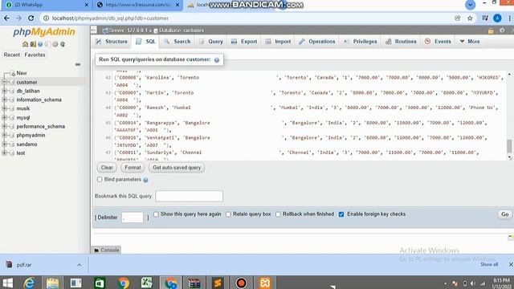Click the SQL query help icon

point(217,60)
